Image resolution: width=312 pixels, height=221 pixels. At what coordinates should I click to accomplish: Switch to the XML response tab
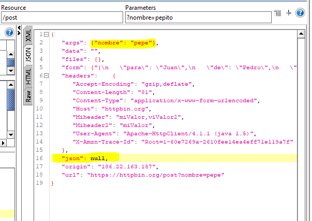(x=28, y=36)
